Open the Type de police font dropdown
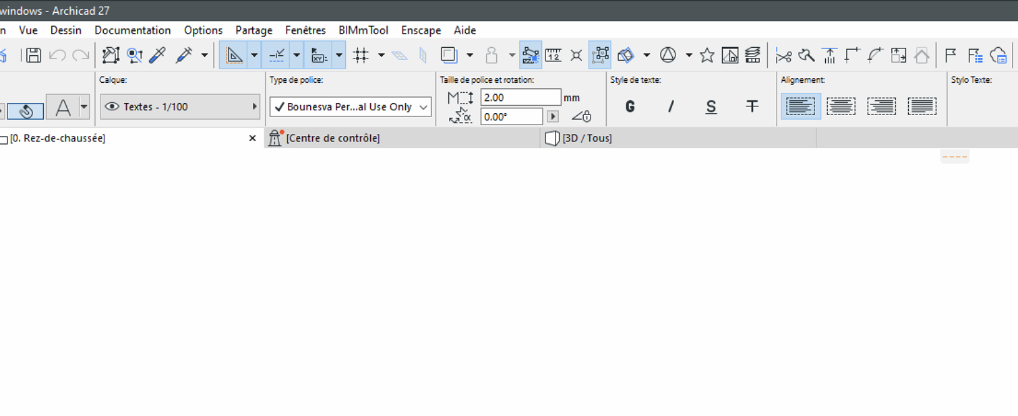This screenshot has width=1018, height=416. point(351,107)
